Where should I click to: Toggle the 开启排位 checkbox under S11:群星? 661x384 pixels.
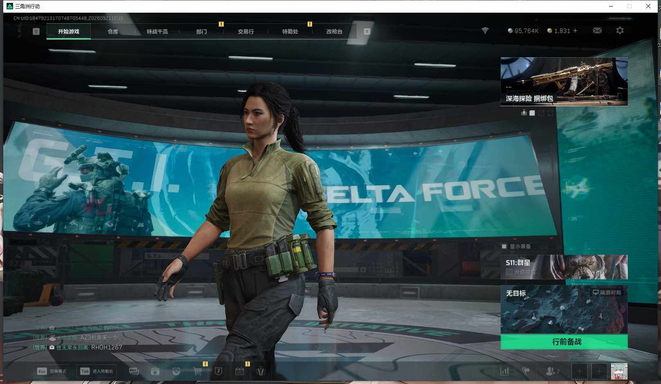point(509,272)
